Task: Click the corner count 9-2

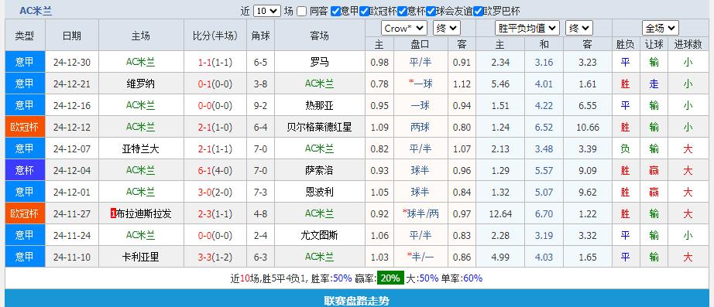Action: 260,105
